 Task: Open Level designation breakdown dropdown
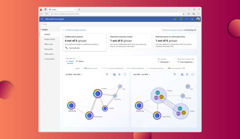click(186, 62)
